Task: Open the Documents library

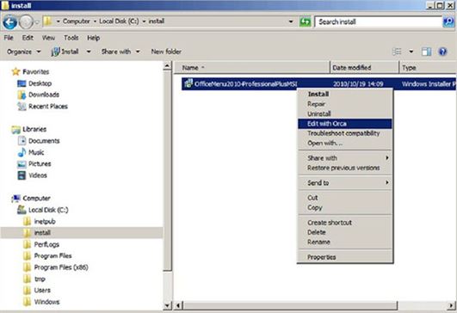Action: [x=44, y=141]
